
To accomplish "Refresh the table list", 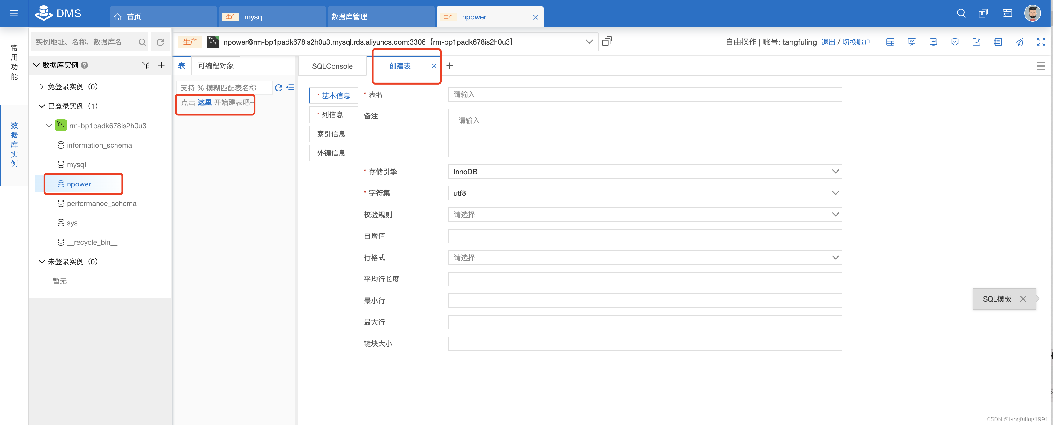I will (278, 88).
